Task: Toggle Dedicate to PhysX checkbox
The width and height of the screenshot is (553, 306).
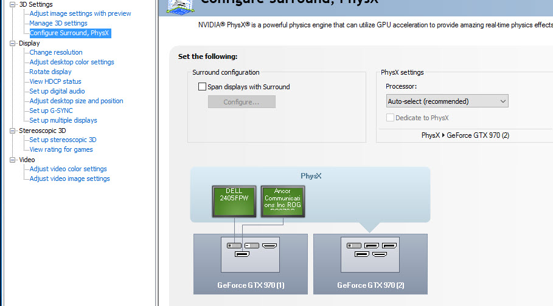Action: pyautogui.click(x=390, y=118)
